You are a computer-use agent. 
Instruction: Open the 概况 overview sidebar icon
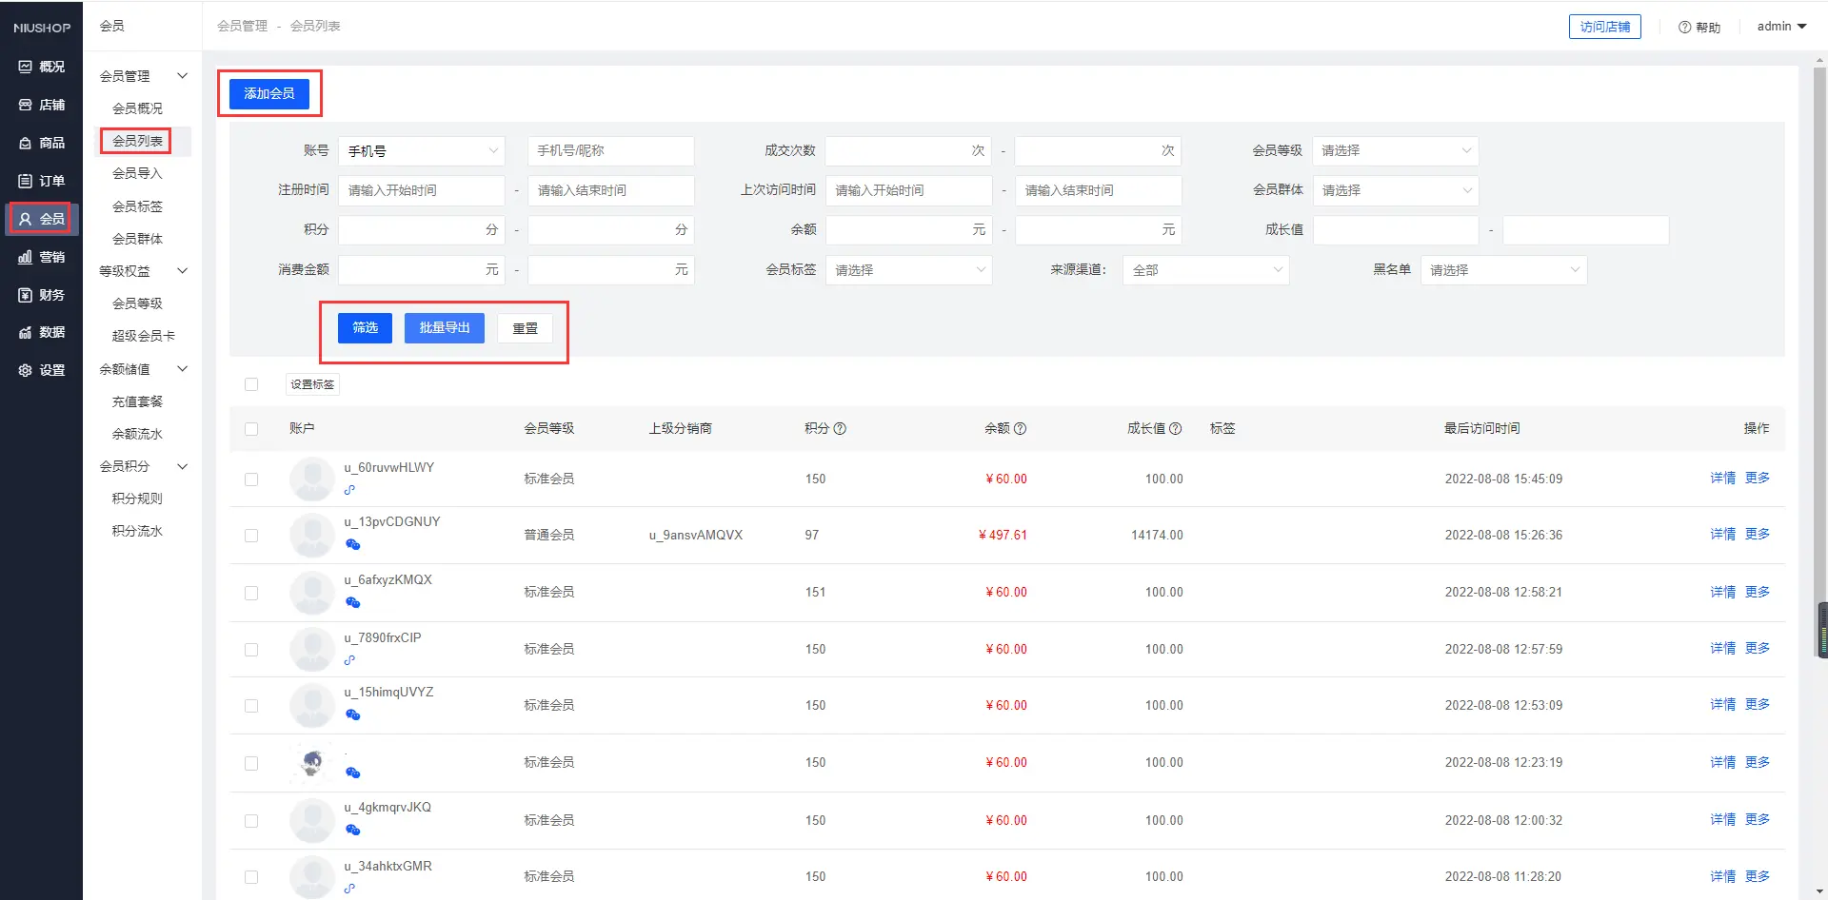tap(26, 67)
